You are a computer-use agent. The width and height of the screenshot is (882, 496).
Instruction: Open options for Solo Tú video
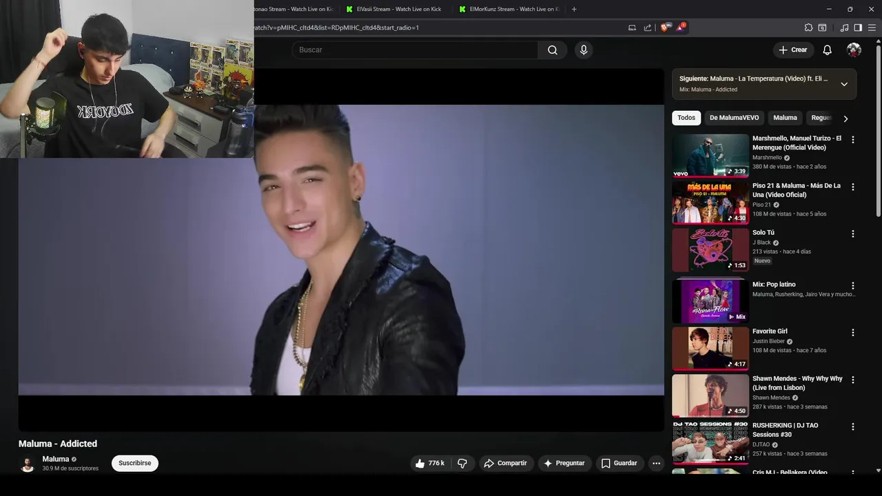853,234
